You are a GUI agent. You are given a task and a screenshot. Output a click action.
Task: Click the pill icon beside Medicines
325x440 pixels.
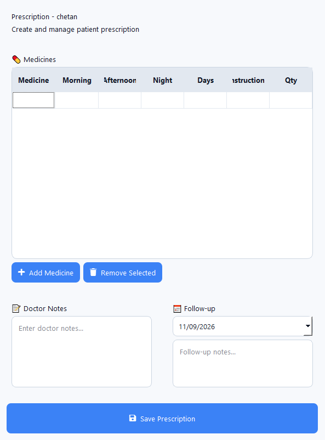tap(16, 59)
